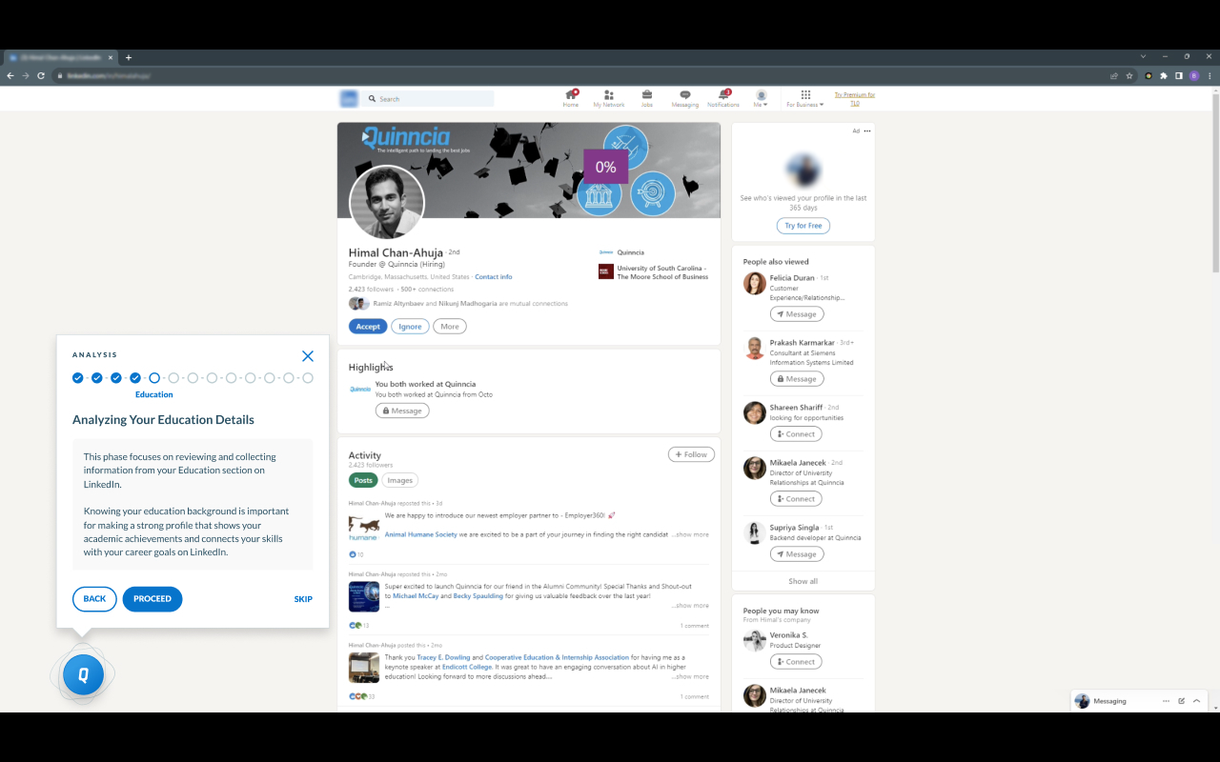The height and width of the screenshot is (762, 1220).
Task: Click the browser tab for Himal's LinkedIn profile
Action: pos(60,56)
